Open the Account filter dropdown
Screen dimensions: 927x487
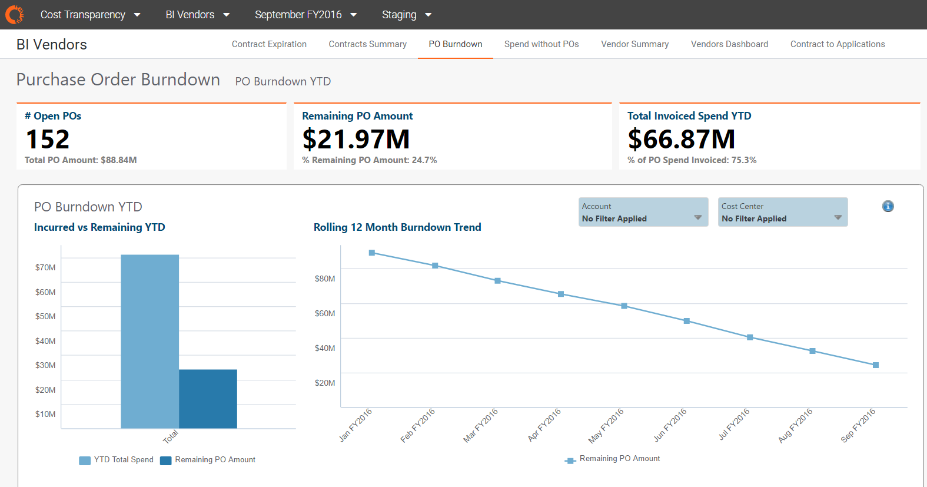point(643,213)
